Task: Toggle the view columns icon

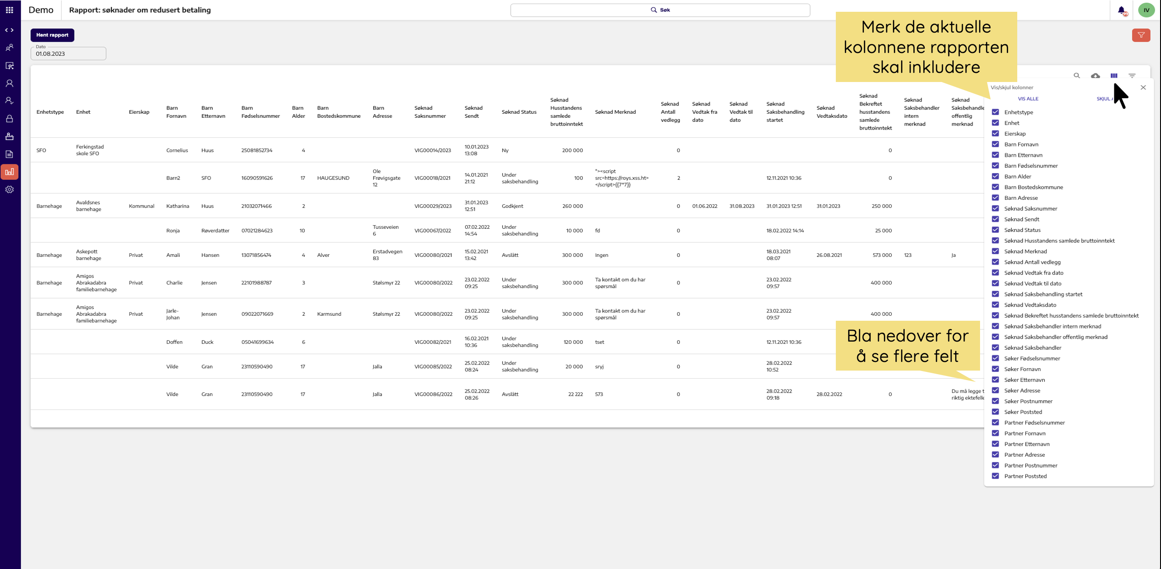Action: pos(1114,76)
